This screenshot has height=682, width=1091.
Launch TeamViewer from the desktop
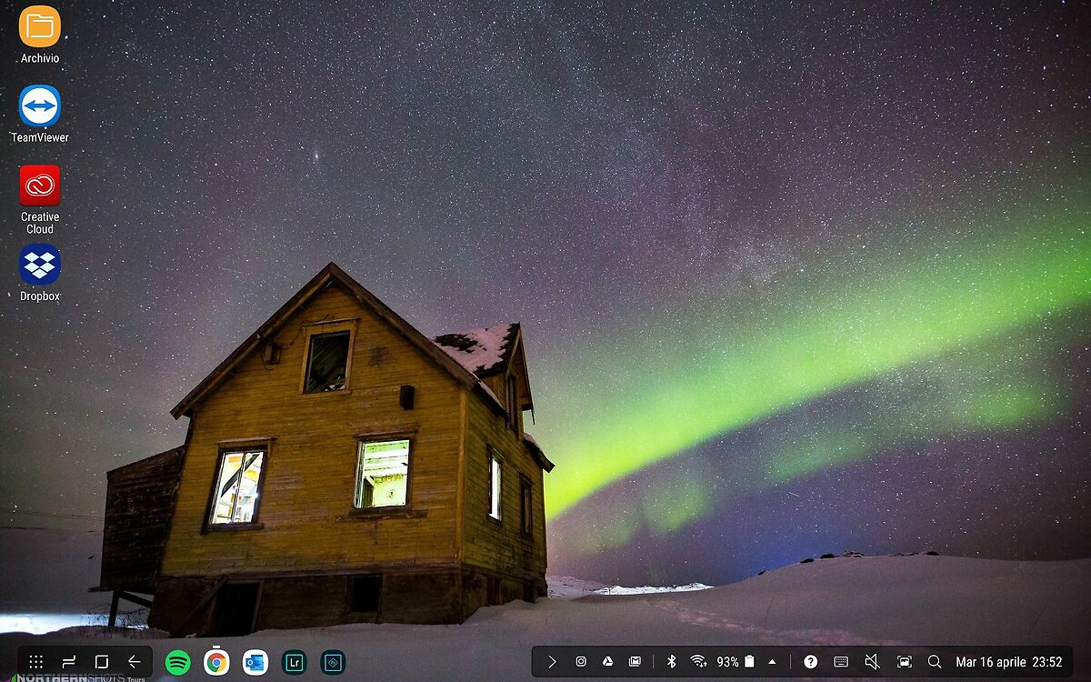click(x=39, y=106)
